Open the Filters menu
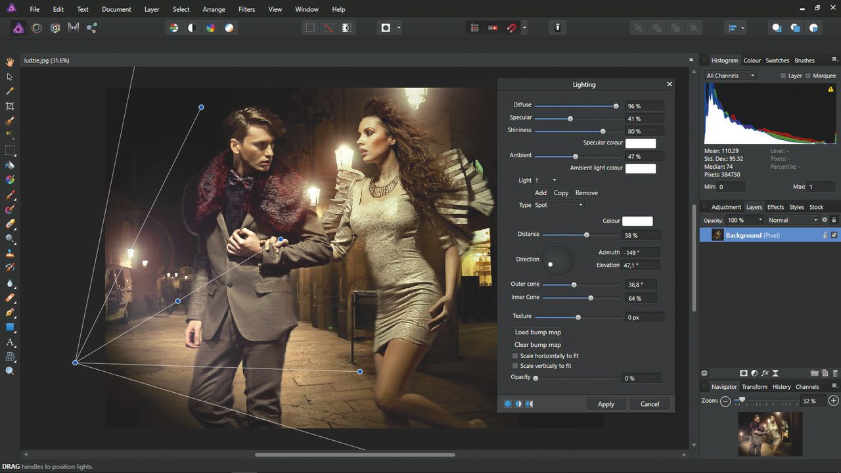841x473 pixels. 247,9
